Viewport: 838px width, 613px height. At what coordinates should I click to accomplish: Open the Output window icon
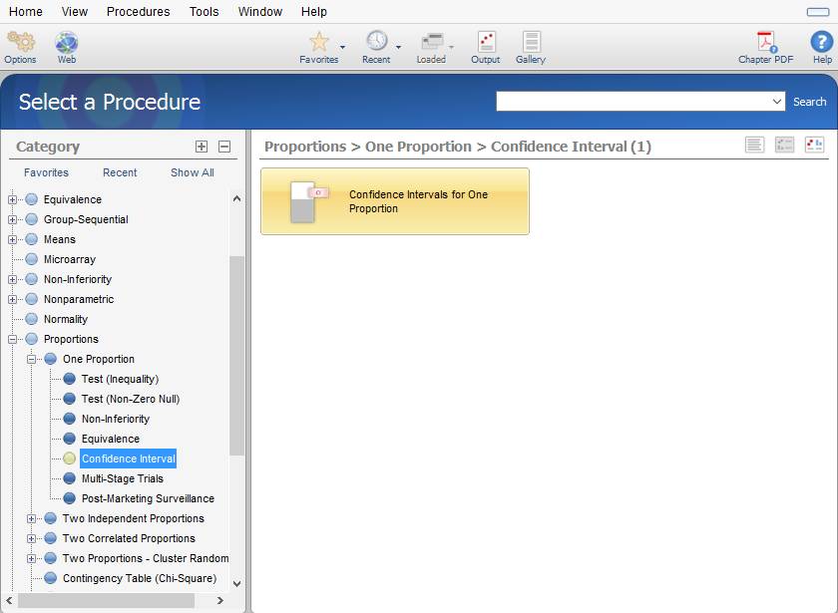pos(486,42)
